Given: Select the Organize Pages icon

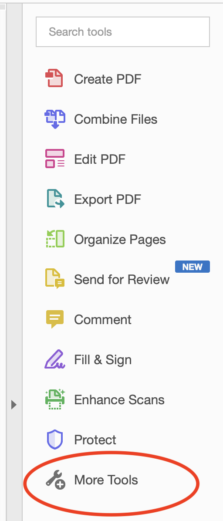Looking at the screenshot, I should tap(55, 239).
